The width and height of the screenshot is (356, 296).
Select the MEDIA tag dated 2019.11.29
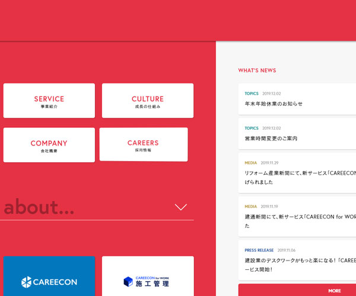[250, 163]
